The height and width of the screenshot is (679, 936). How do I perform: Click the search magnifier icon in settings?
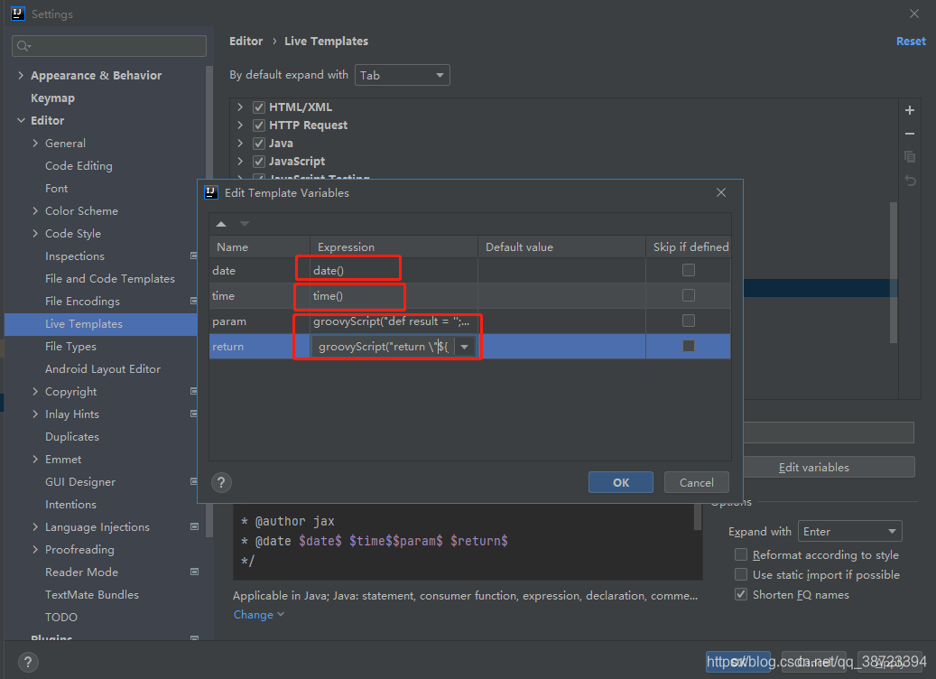click(23, 46)
